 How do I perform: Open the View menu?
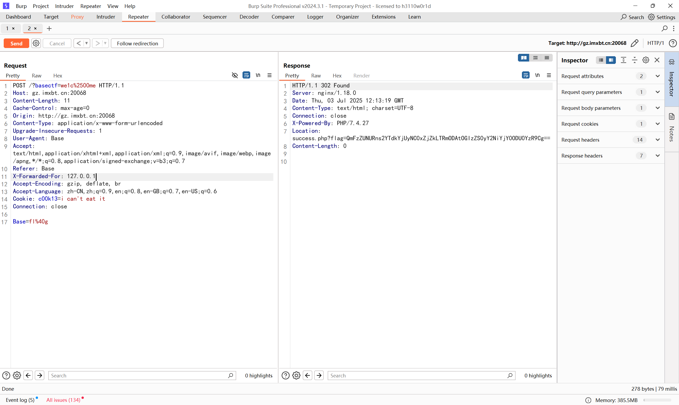pos(113,6)
